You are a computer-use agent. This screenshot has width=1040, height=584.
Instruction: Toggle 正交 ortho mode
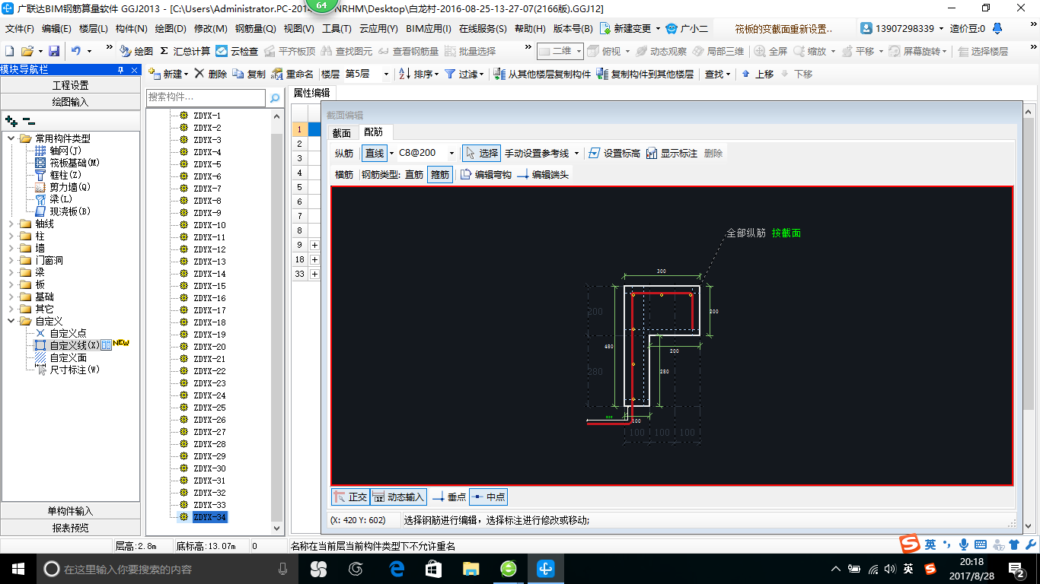(350, 497)
